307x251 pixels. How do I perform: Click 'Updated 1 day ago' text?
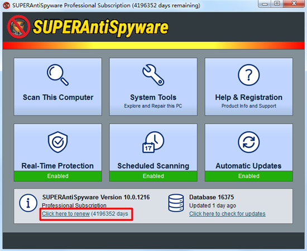[x=213, y=206]
